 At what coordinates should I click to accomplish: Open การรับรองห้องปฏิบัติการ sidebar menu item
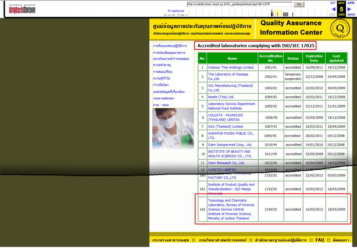170,46
